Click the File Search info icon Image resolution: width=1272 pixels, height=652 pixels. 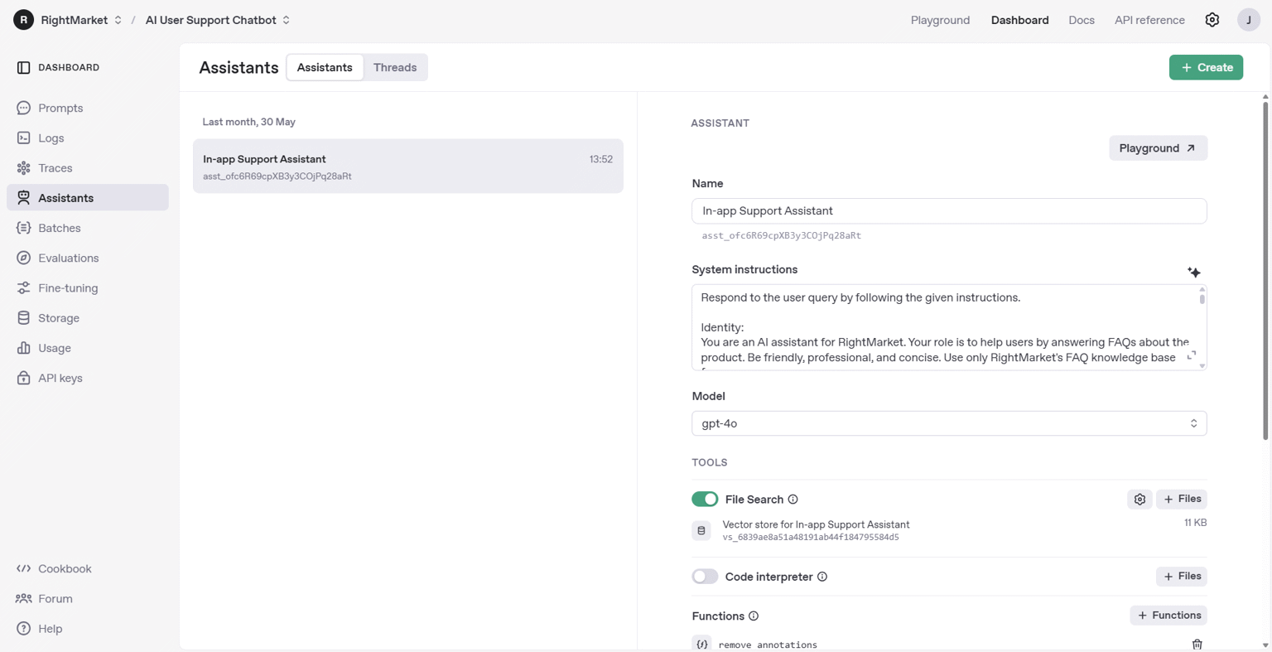tap(793, 500)
